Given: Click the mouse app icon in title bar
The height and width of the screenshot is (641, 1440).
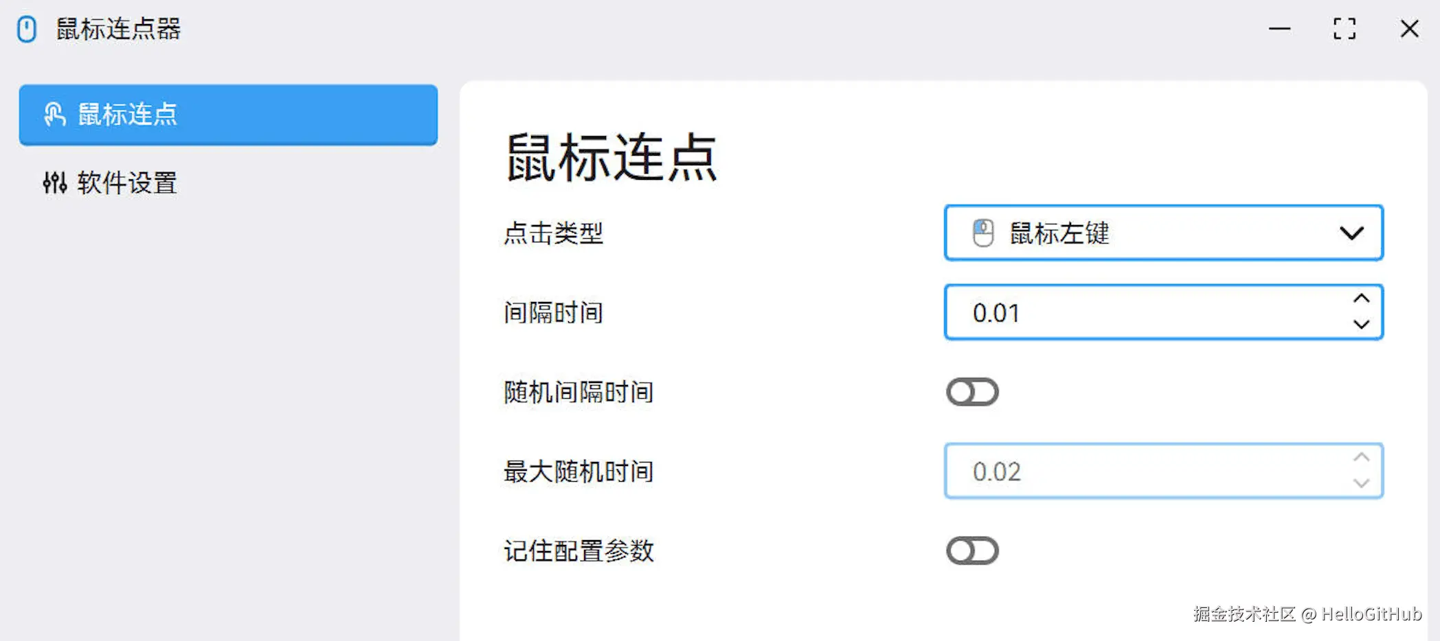Looking at the screenshot, I should (x=27, y=30).
